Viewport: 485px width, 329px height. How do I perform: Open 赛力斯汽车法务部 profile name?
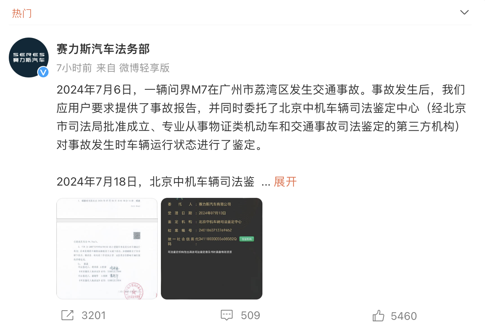click(103, 49)
